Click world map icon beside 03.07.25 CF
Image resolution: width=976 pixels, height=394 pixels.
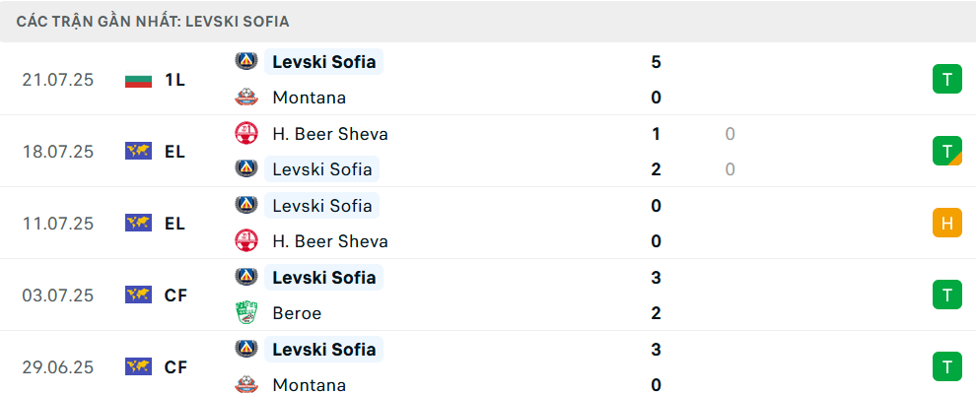[x=138, y=295]
